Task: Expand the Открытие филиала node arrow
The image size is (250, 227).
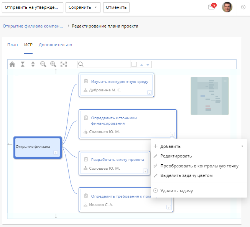Action: click(x=56, y=152)
